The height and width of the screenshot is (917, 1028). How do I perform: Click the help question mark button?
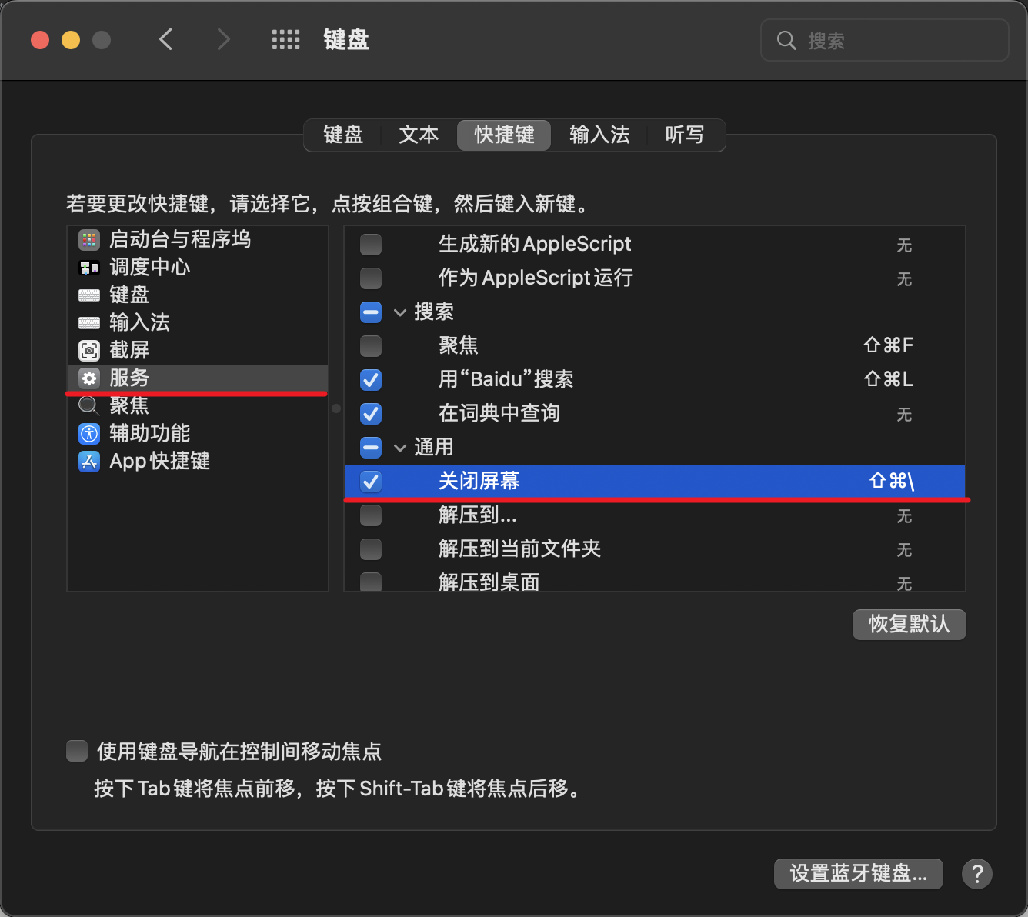[976, 874]
